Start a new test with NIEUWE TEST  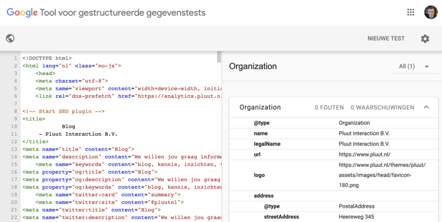pyautogui.click(x=386, y=38)
